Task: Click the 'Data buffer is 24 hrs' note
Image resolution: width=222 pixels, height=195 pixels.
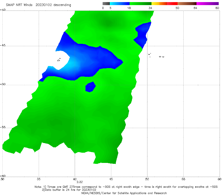Action: pyautogui.click(x=69, y=190)
